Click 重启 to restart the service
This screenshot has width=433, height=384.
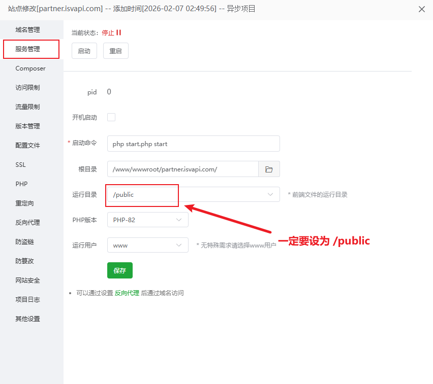[x=115, y=51]
